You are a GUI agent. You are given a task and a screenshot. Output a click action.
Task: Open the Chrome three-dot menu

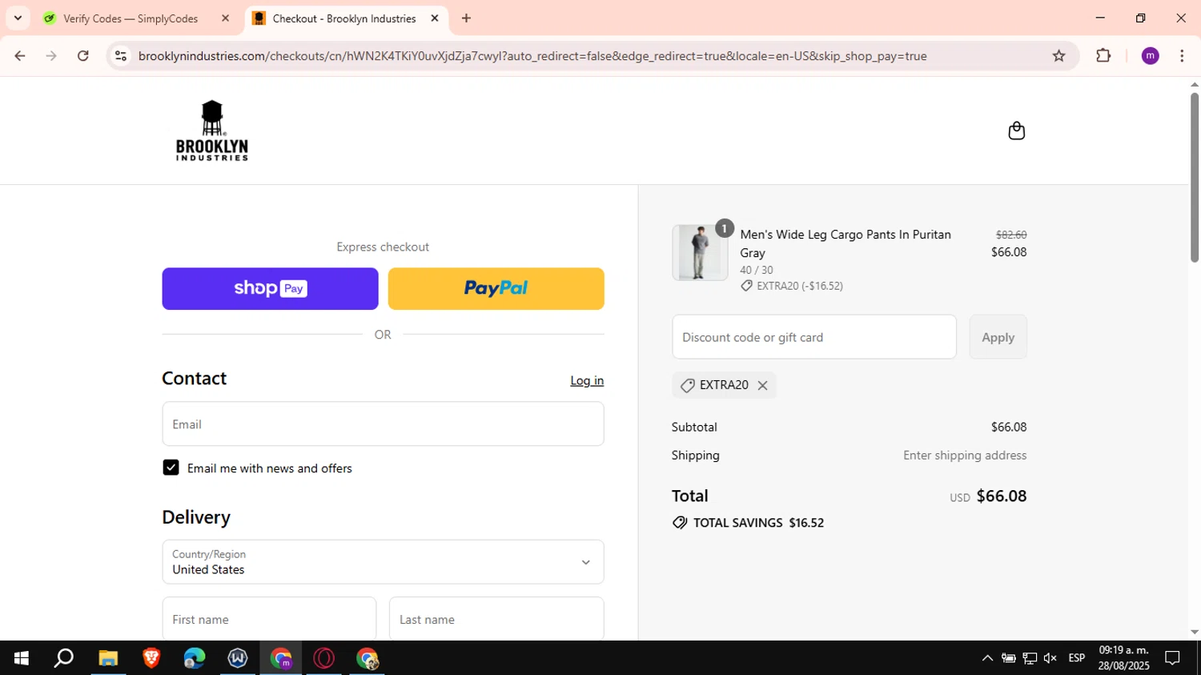pyautogui.click(x=1182, y=56)
